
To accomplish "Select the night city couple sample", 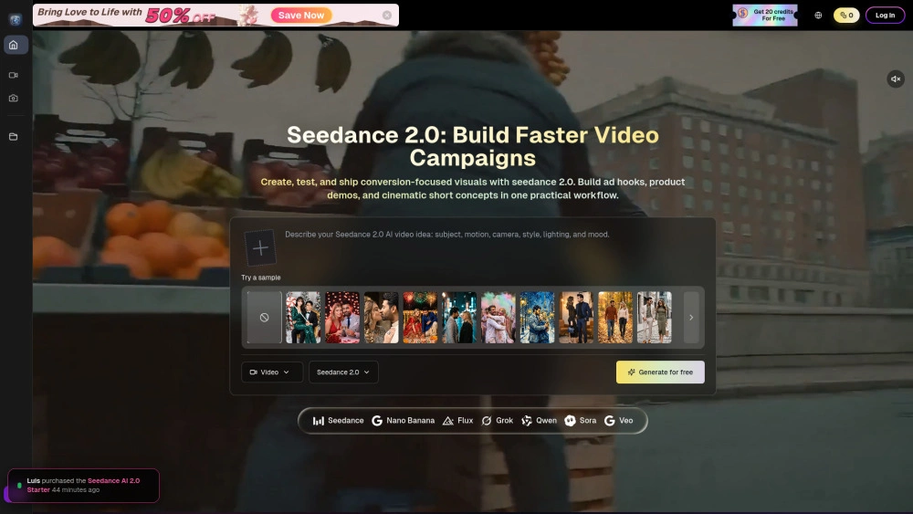I will coord(459,317).
